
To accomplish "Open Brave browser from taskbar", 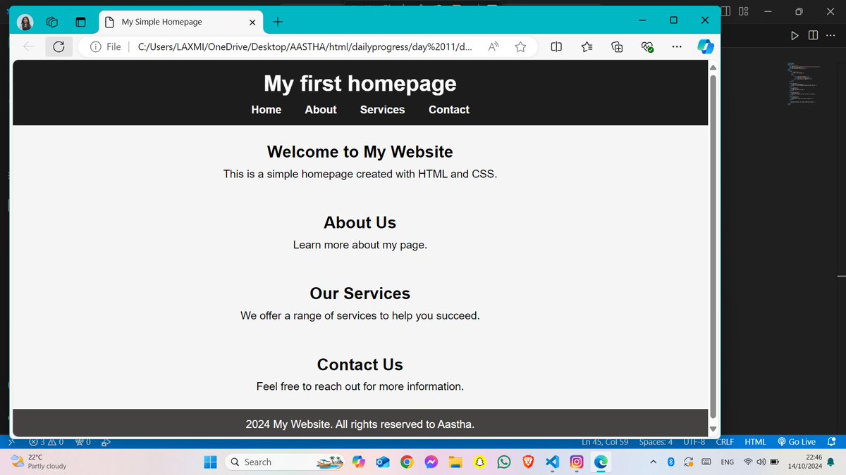I will point(528,462).
